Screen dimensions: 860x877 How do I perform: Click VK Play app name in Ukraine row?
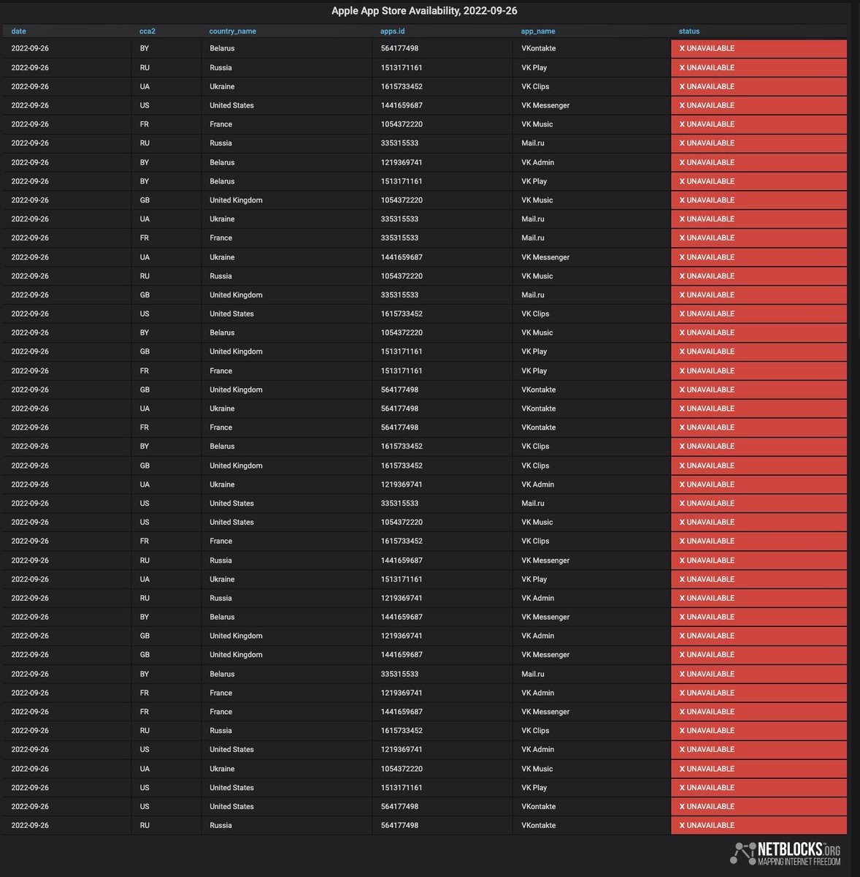coord(534,580)
